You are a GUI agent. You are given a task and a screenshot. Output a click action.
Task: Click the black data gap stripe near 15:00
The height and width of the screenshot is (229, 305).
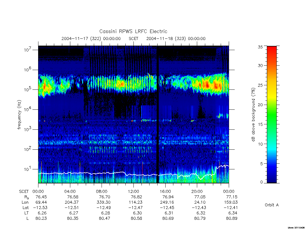click(x=158, y=114)
